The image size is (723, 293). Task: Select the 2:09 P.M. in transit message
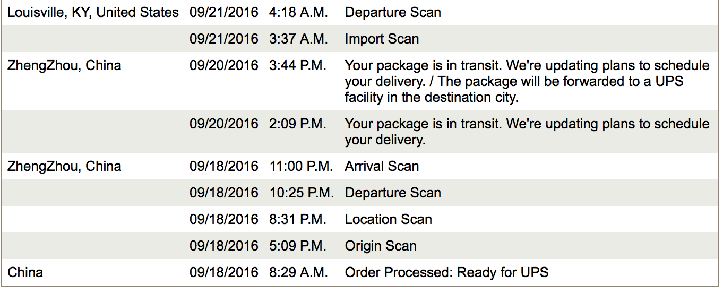point(527,132)
